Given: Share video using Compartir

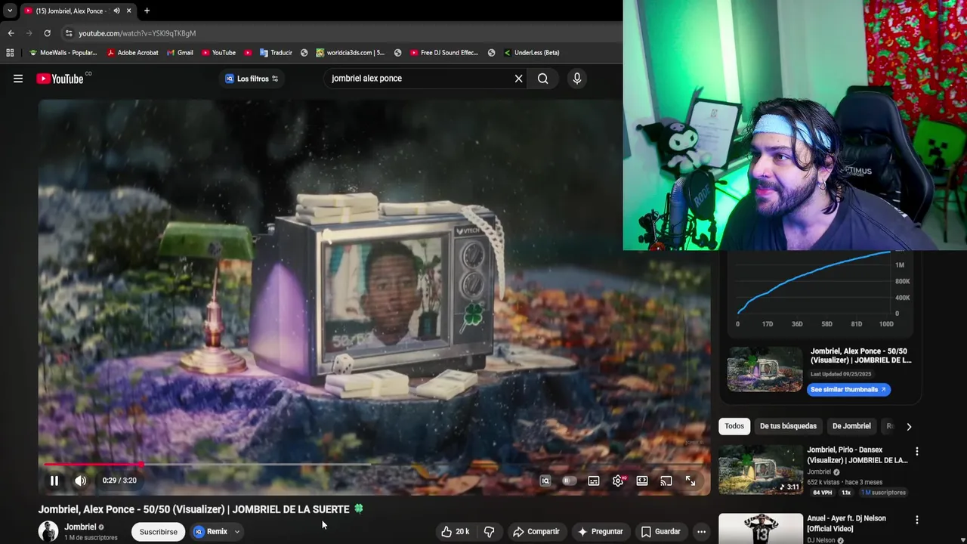Looking at the screenshot, I should click(x=536, y=532).
